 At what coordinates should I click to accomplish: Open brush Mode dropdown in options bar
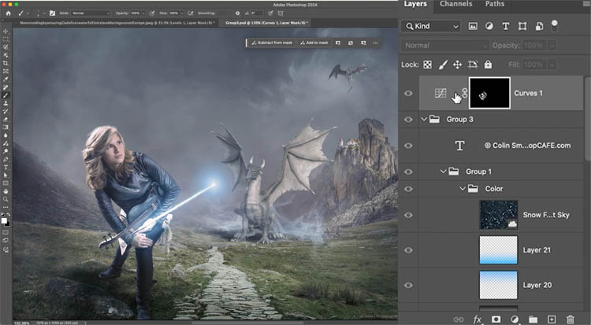tap(91, 13)
